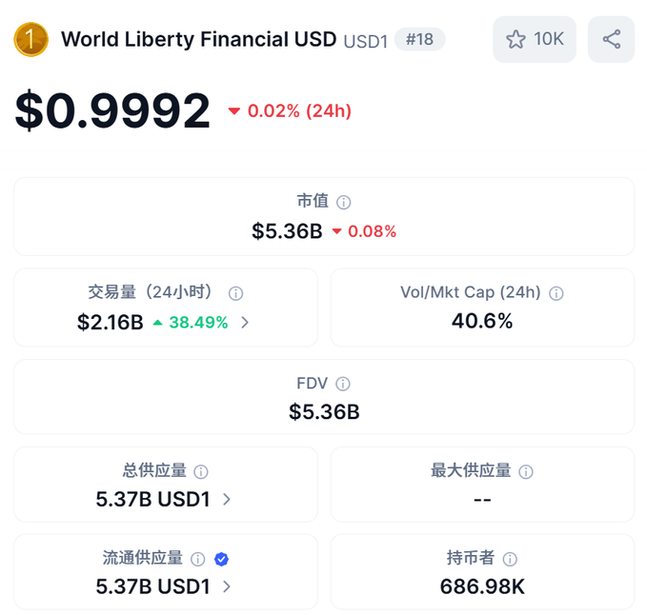This screenshot has height=615, width=647.
Task: Click the $0.9992 price value
Action: pyautogui.click(x=112, y=111)
